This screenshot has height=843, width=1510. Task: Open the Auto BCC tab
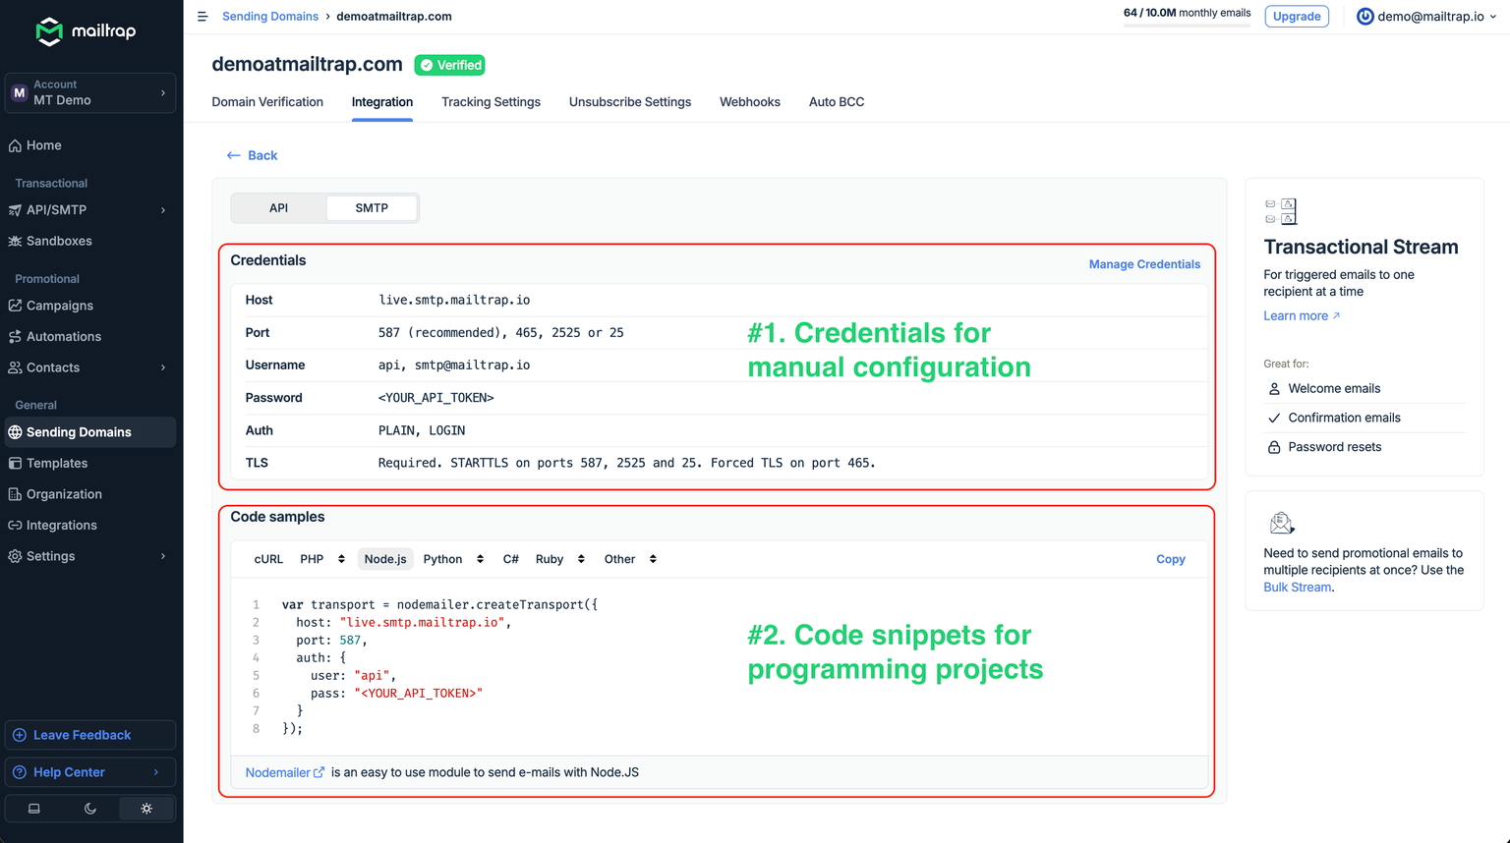[x=837, y=102]
